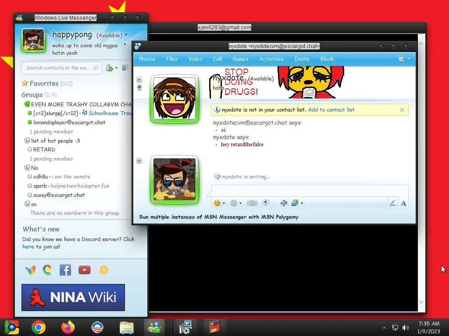
Task: Click the NINA Wiki banner
Action: coord(73,297)
